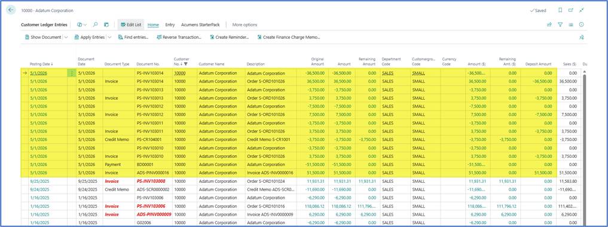Image resolution: width=608 pixels, height=227 pixels.
Task: Click sales value 11,583.80 cell
Action: coord(568,181)
